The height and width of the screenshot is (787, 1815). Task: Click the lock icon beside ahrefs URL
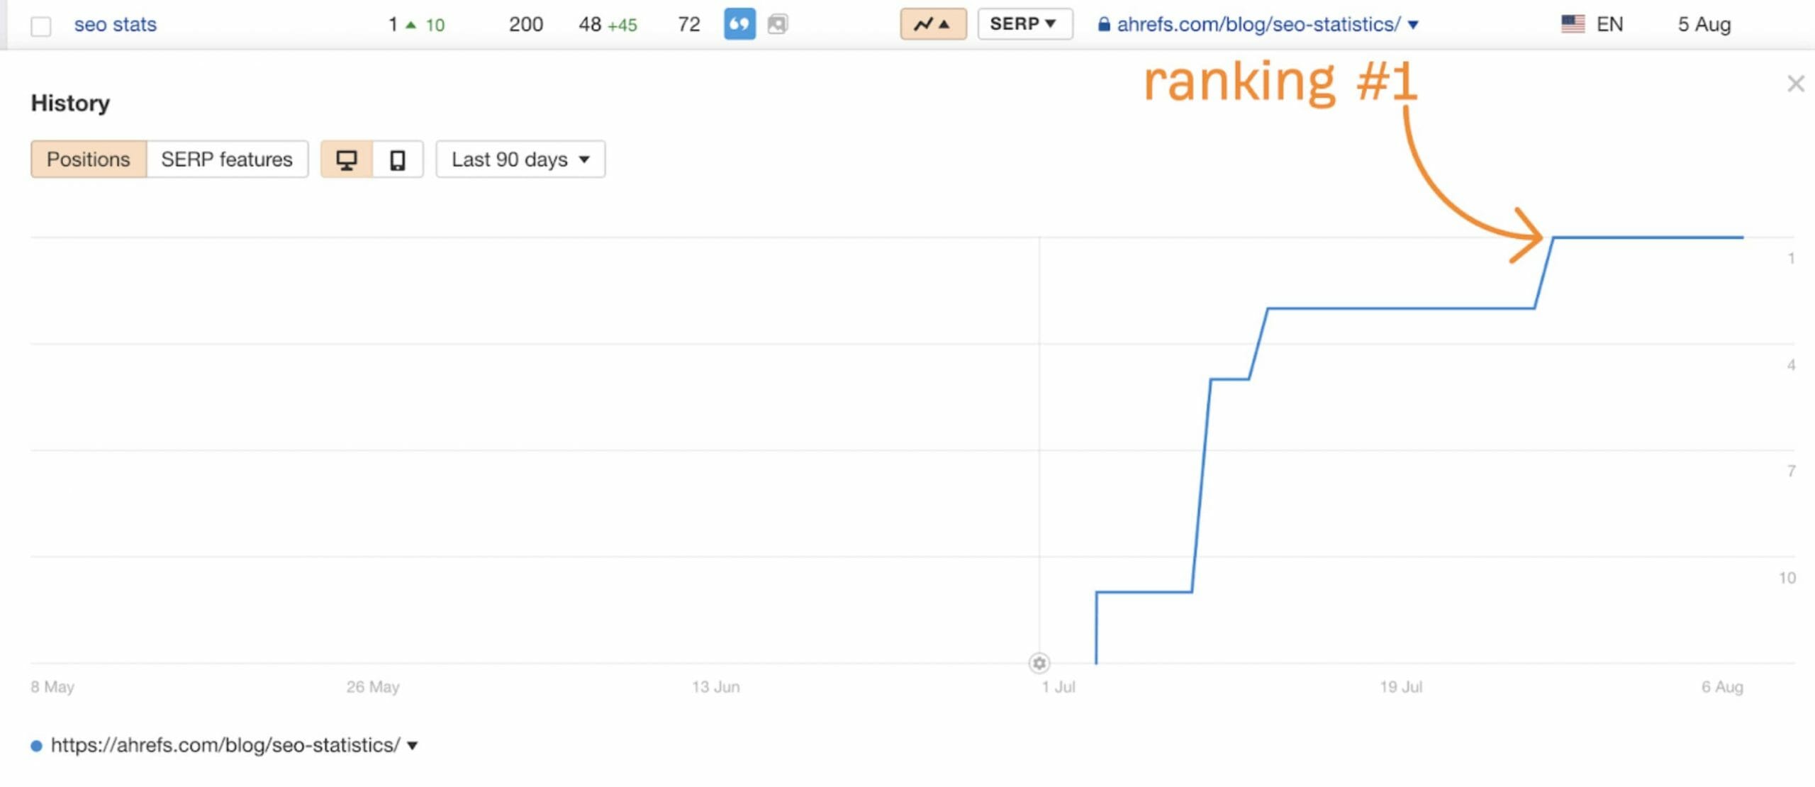[1103, 25]
